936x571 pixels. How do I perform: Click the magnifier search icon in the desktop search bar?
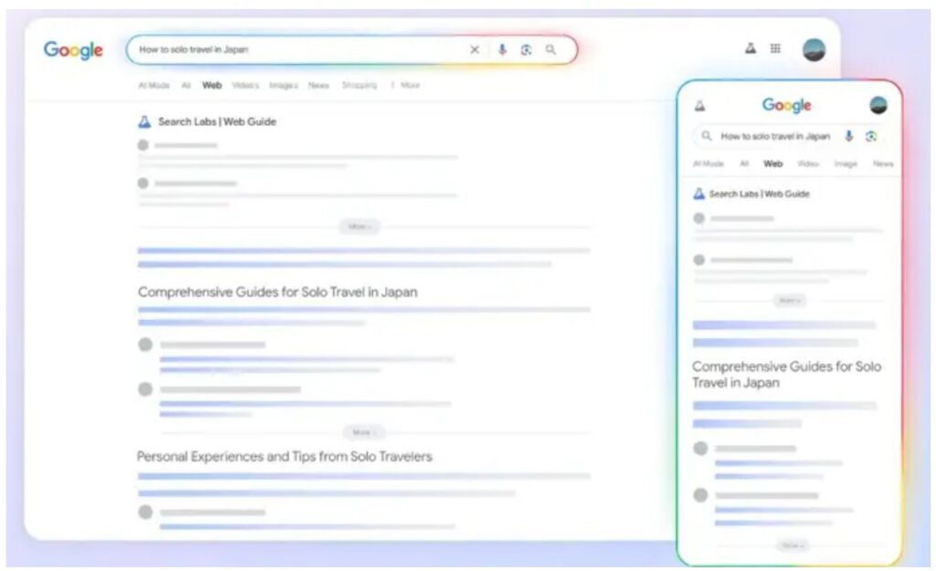point(550,50)
